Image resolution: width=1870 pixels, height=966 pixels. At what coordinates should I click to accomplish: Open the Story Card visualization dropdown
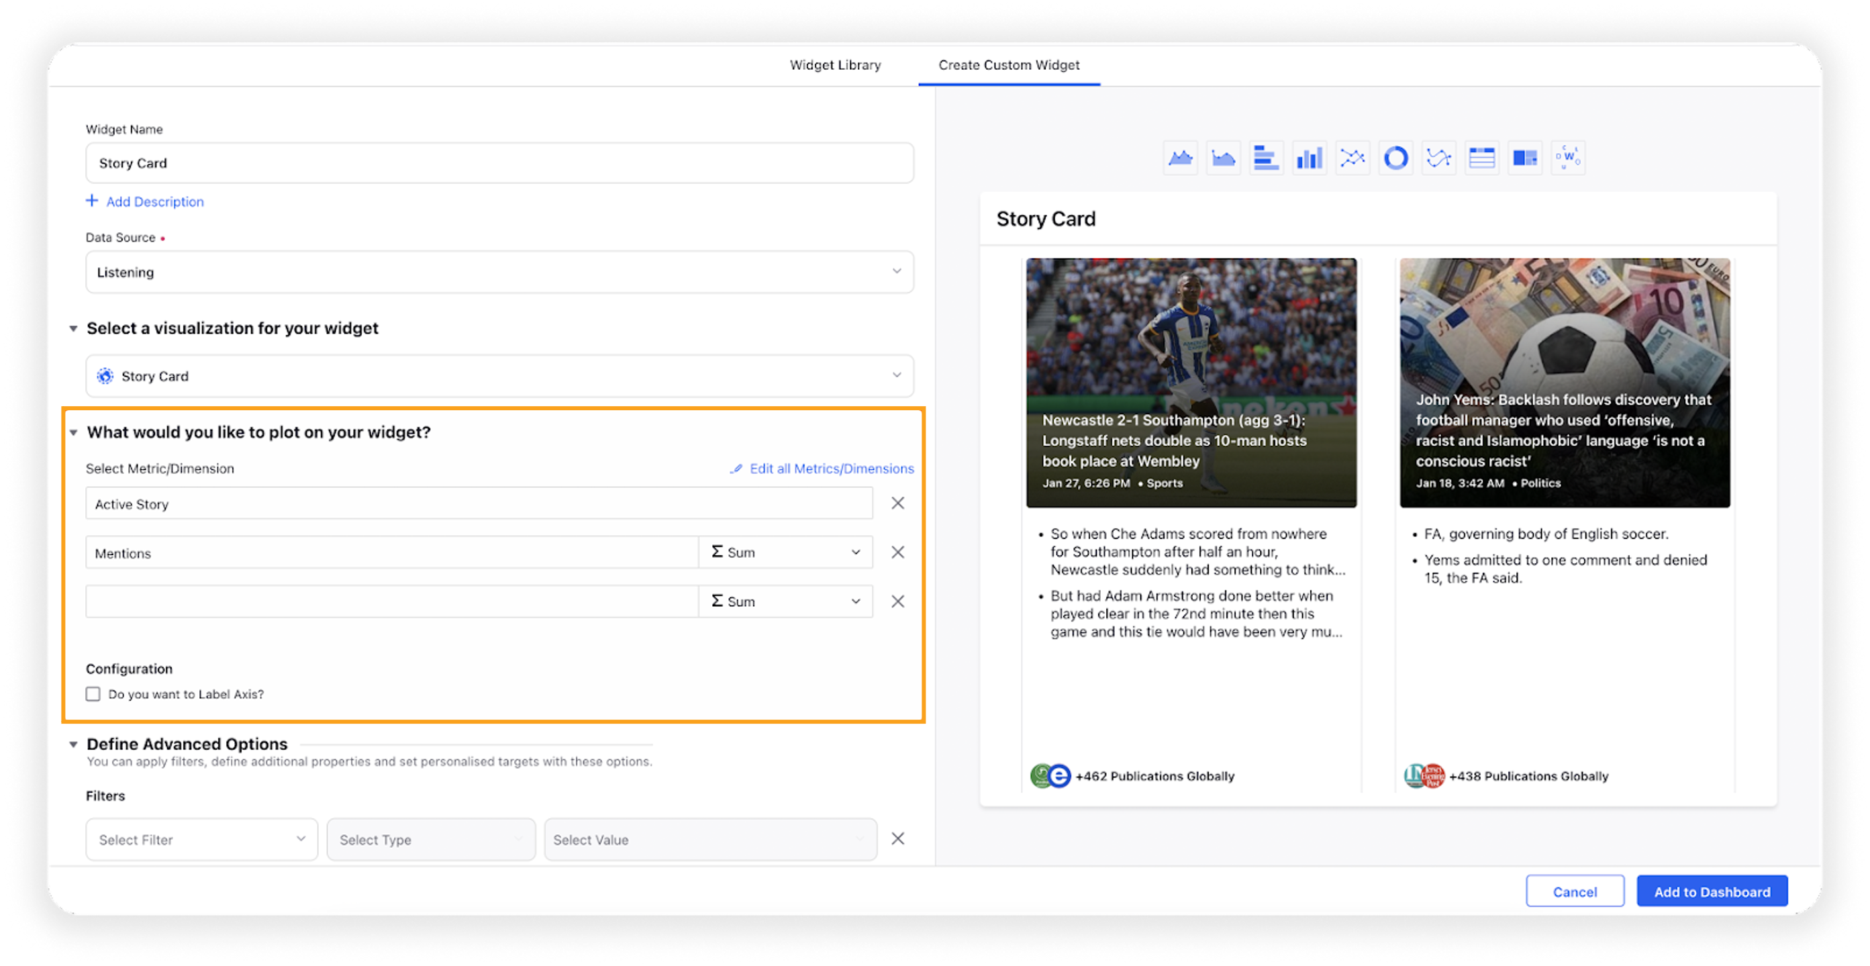click(x=499, y=376)
